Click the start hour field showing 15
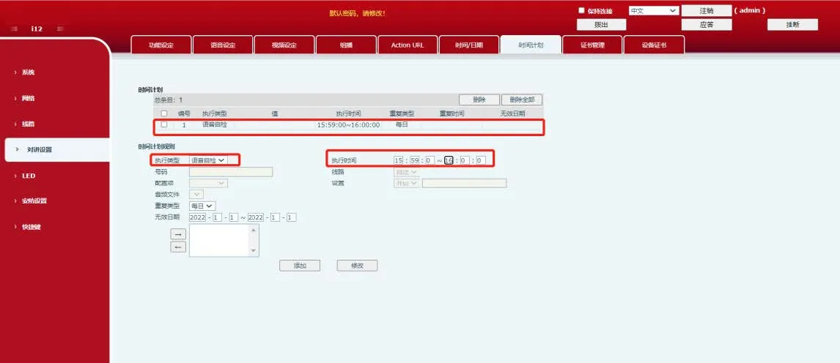840x363 pixels. [x=399, y=160]
